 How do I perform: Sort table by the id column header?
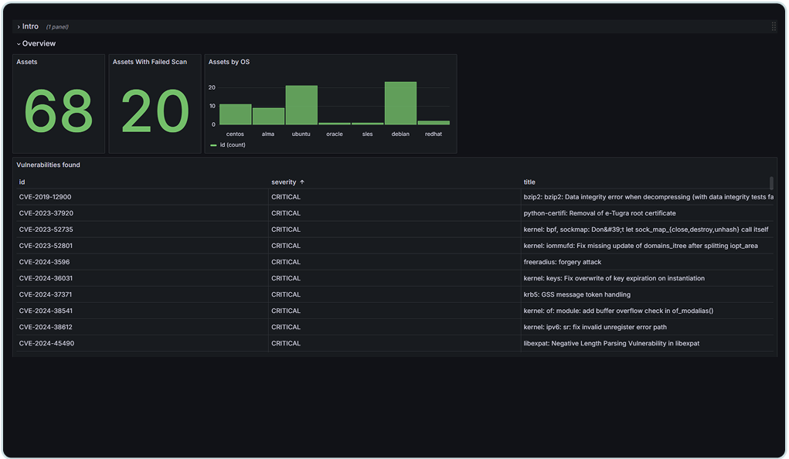pyautogui.click(x=22, y=182)
